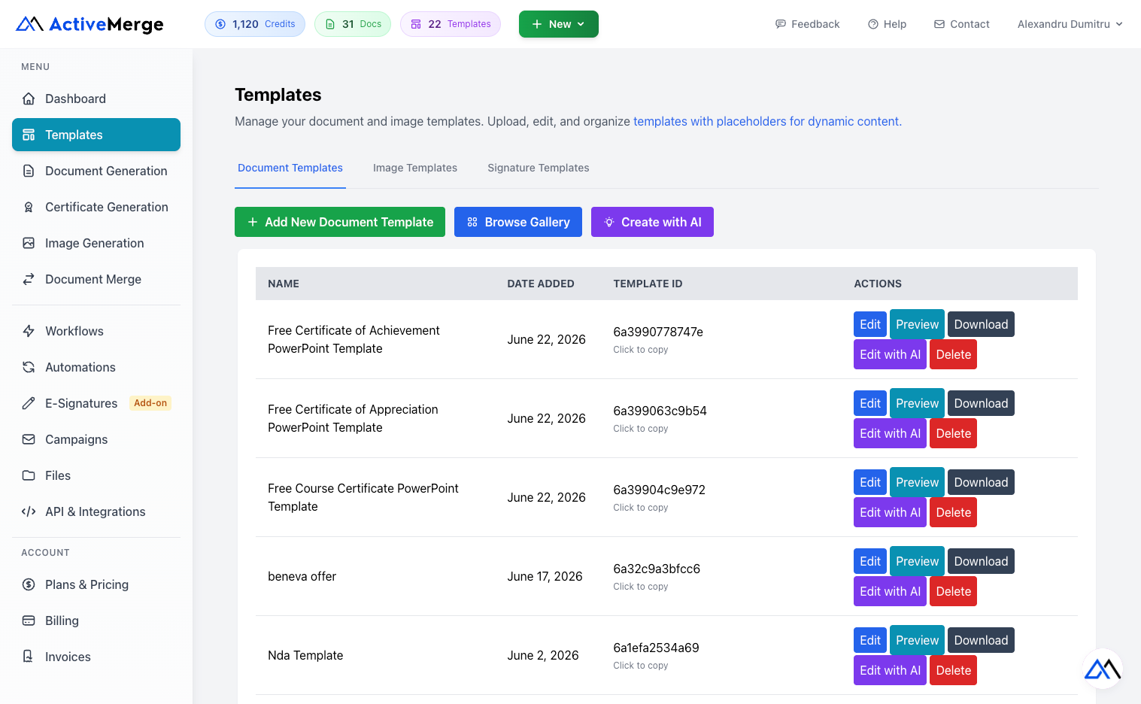This screenshot has width=1141, height=704.
Task: Click the Certificate Generation ribbon icon
Action: [x=29, y=207]
